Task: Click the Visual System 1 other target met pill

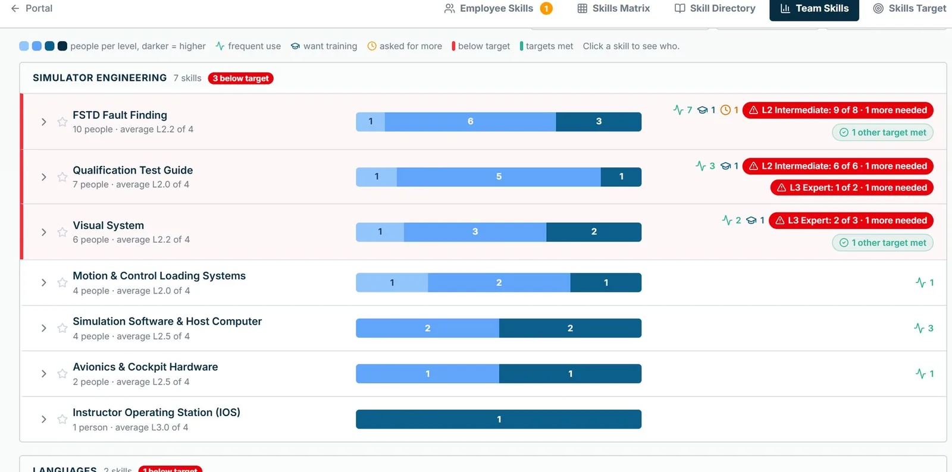Action: coord(882,243)
